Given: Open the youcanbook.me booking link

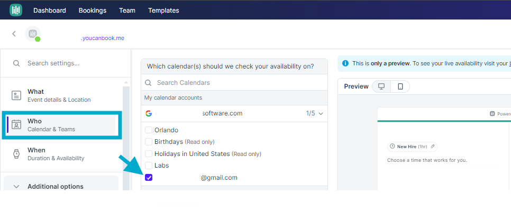Looking at the screenshot, I should pos(103,38).
